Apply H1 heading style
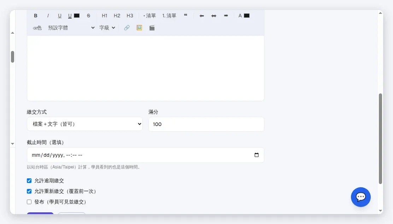The image size is (393, 224). pos(105,16)
